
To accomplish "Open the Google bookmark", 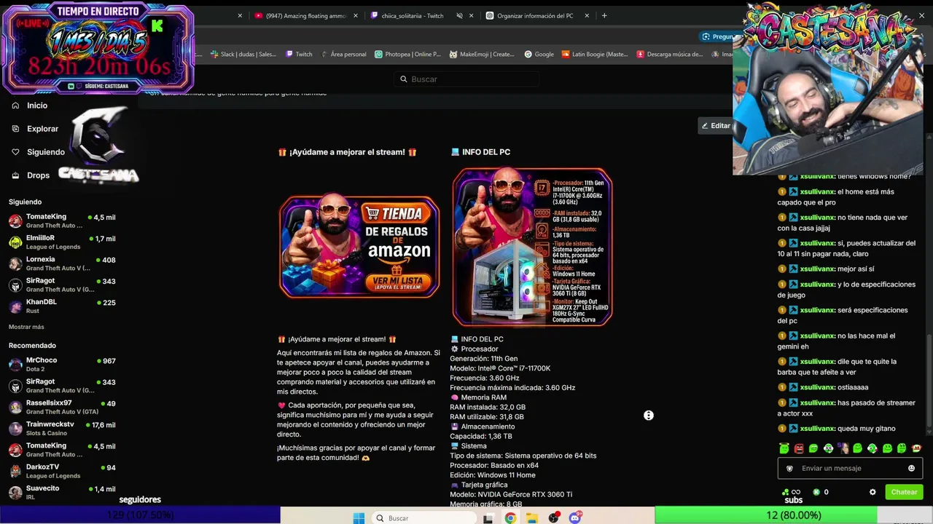I will click(539, 54).
